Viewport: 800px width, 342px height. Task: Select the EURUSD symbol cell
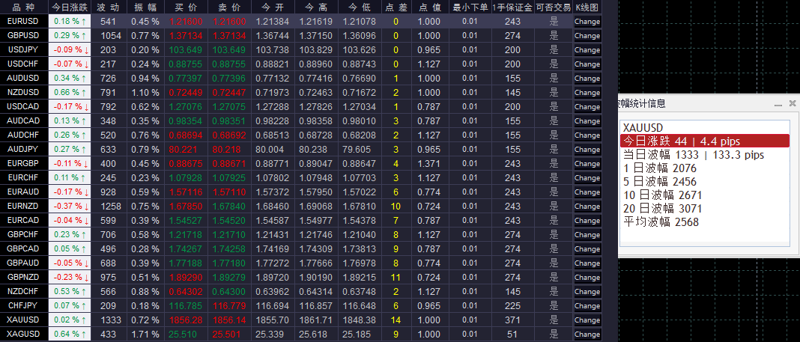24,22
